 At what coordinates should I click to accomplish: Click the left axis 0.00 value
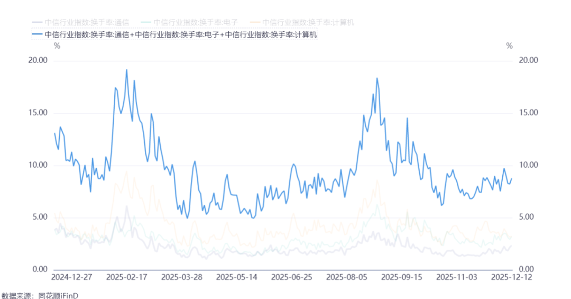40,269
